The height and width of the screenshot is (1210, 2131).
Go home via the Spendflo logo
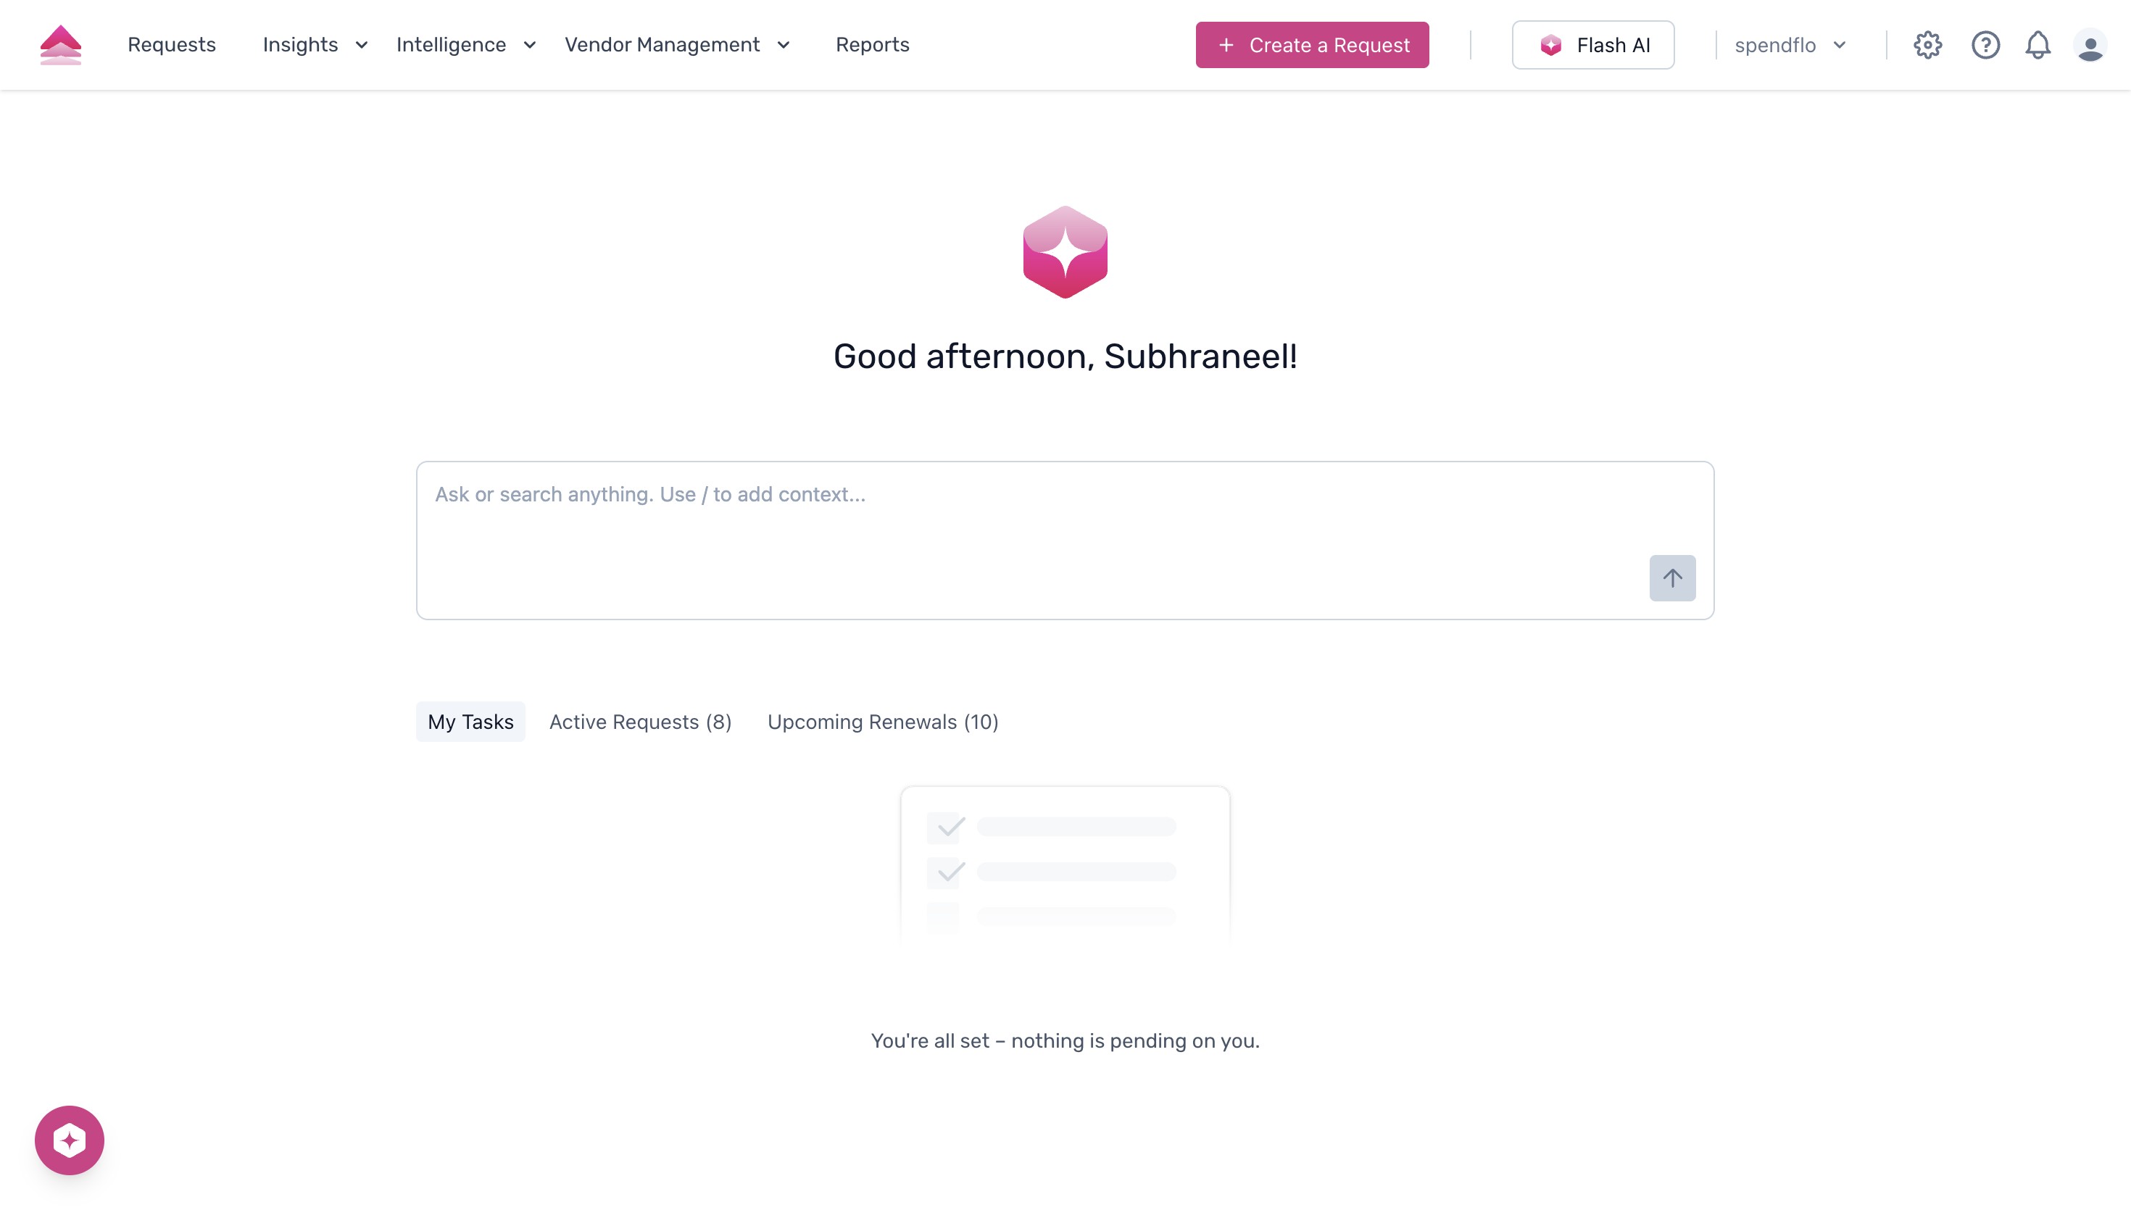point(61,44)
